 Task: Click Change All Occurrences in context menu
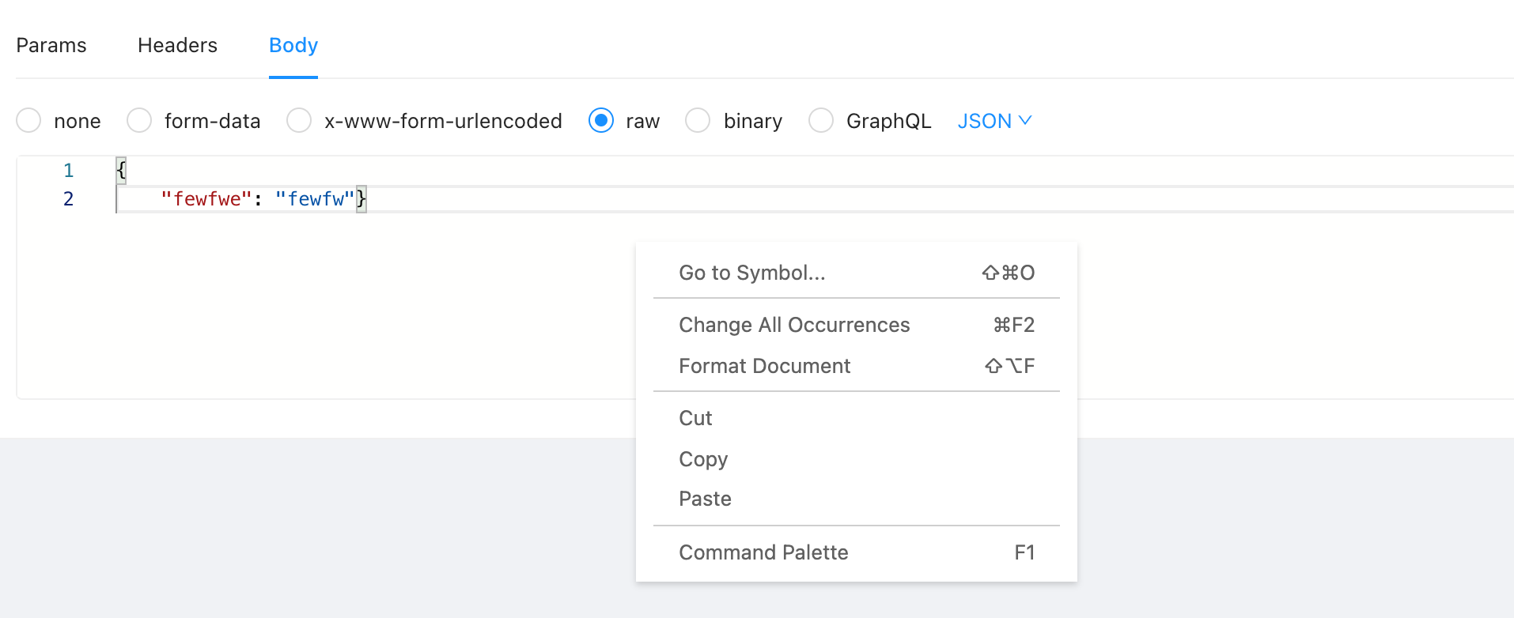[x=857, y=325]
